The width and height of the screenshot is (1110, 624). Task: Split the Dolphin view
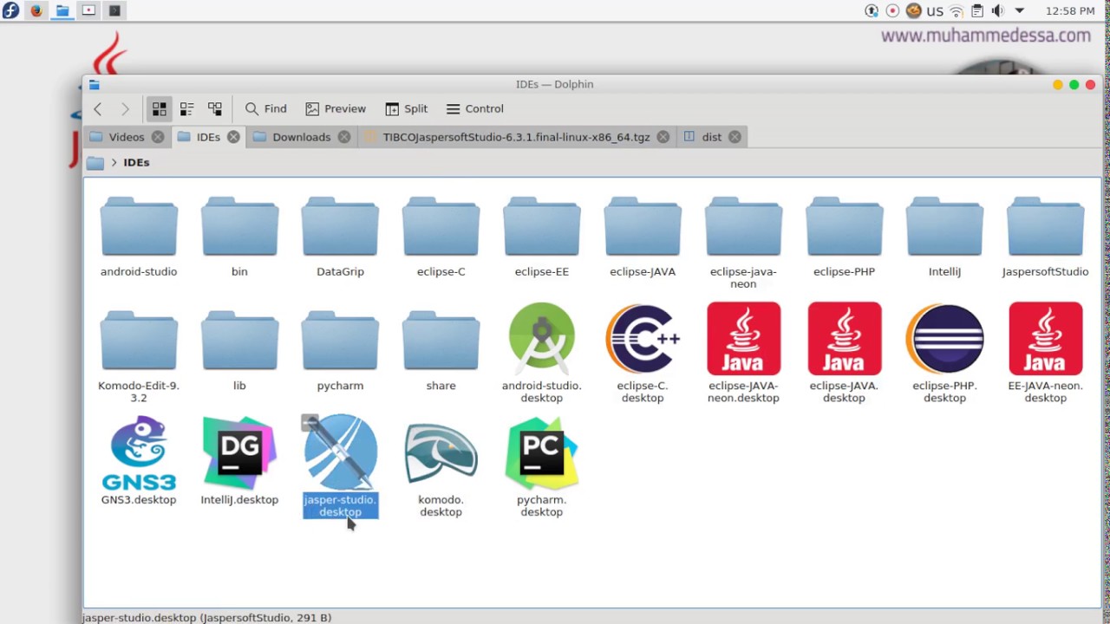tap(407, 108)
